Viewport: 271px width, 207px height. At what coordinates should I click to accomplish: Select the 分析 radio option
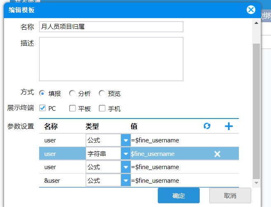[x=72, y=93]
